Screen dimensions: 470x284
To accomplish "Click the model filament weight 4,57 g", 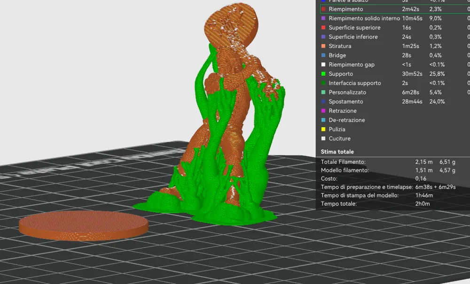I will pyautogui.click(x=447, y=170).
